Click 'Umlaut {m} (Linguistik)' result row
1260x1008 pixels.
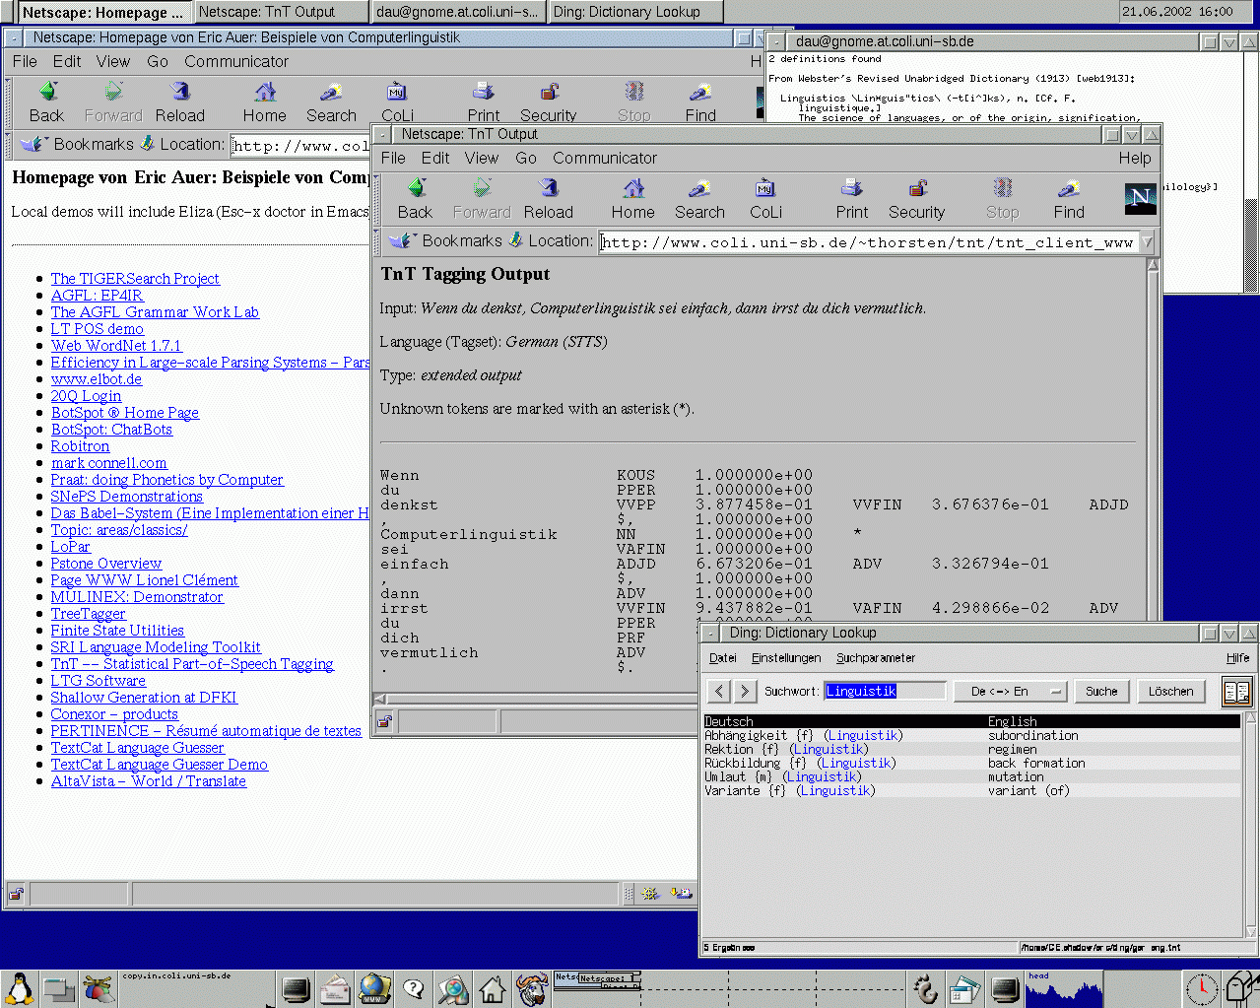click(x=971, y=776)
